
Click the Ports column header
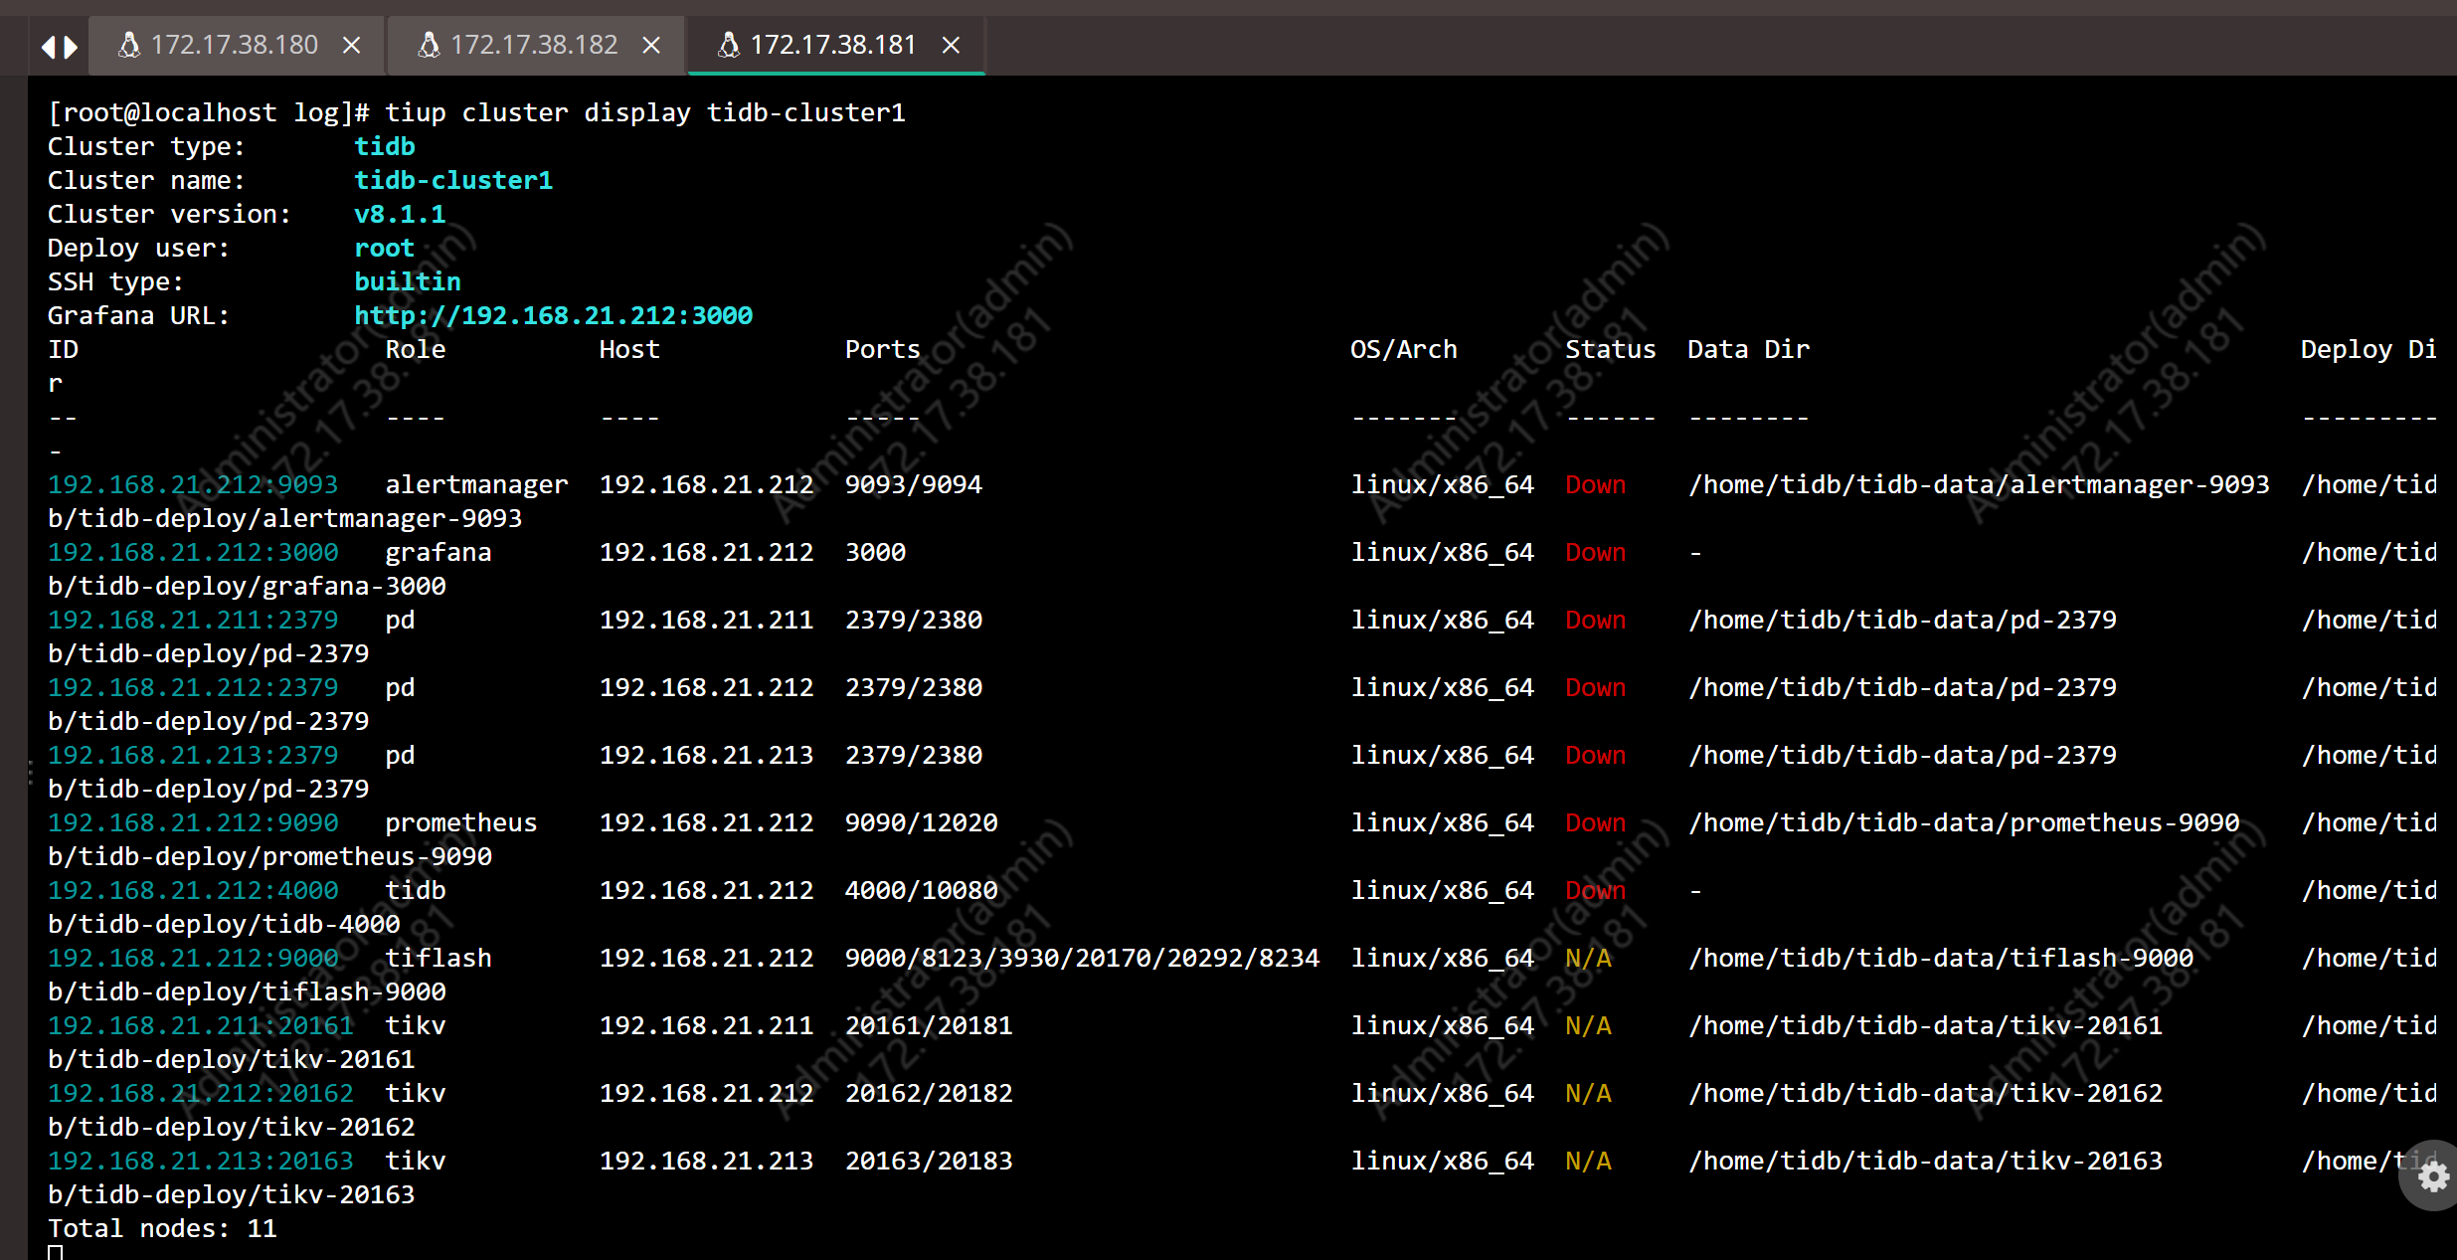883,349
